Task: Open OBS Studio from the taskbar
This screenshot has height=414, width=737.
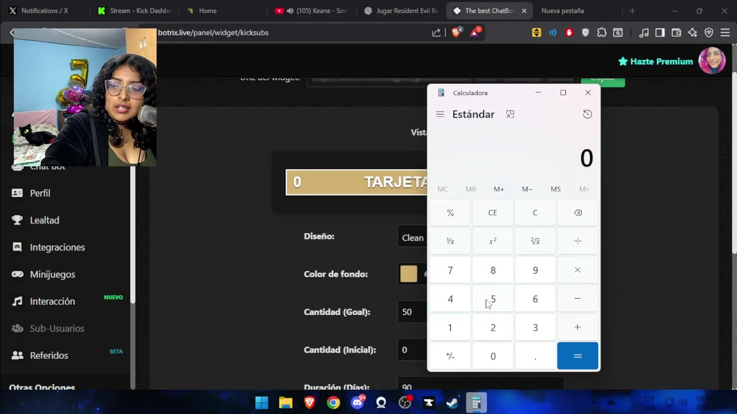Action: click(x=405, y=402)
